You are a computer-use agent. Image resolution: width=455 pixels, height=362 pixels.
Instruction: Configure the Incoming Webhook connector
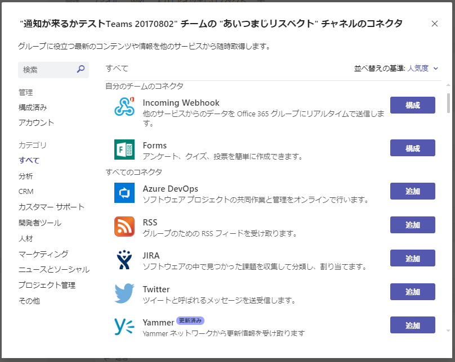point(412,105)
